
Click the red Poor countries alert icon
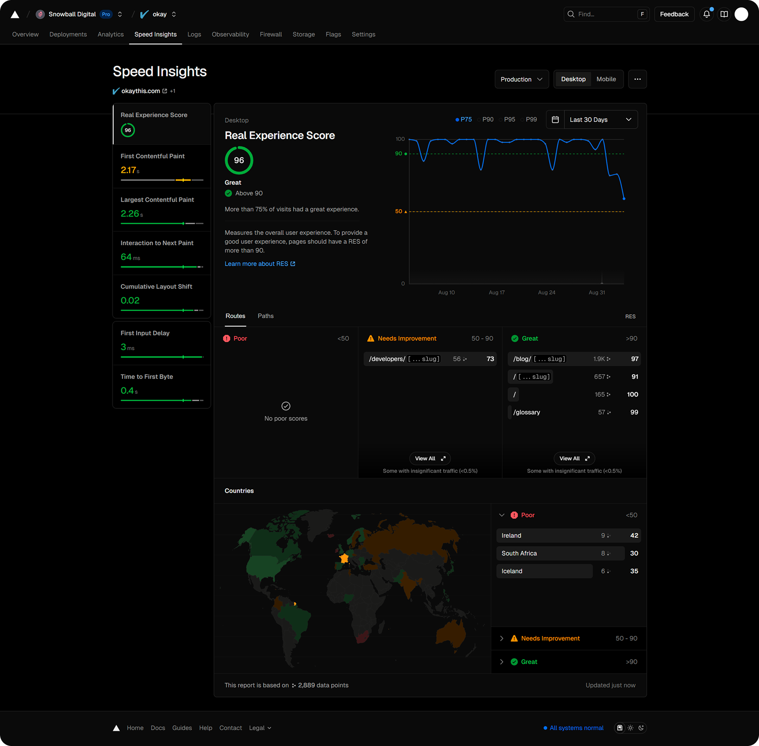514,515
